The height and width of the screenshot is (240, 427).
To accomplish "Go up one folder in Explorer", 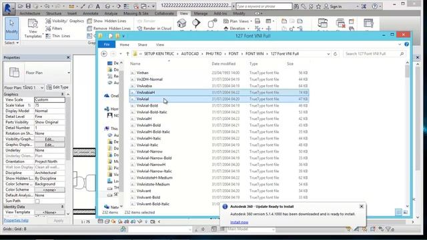I will coord(127,54).
